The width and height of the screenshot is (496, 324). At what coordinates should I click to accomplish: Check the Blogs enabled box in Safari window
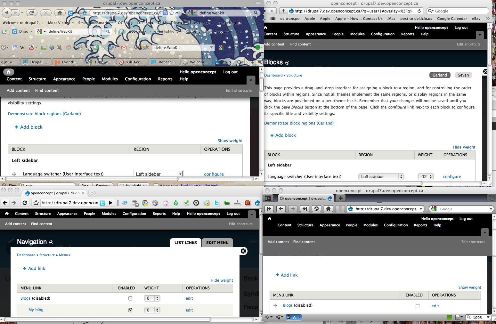coord(418,306)
